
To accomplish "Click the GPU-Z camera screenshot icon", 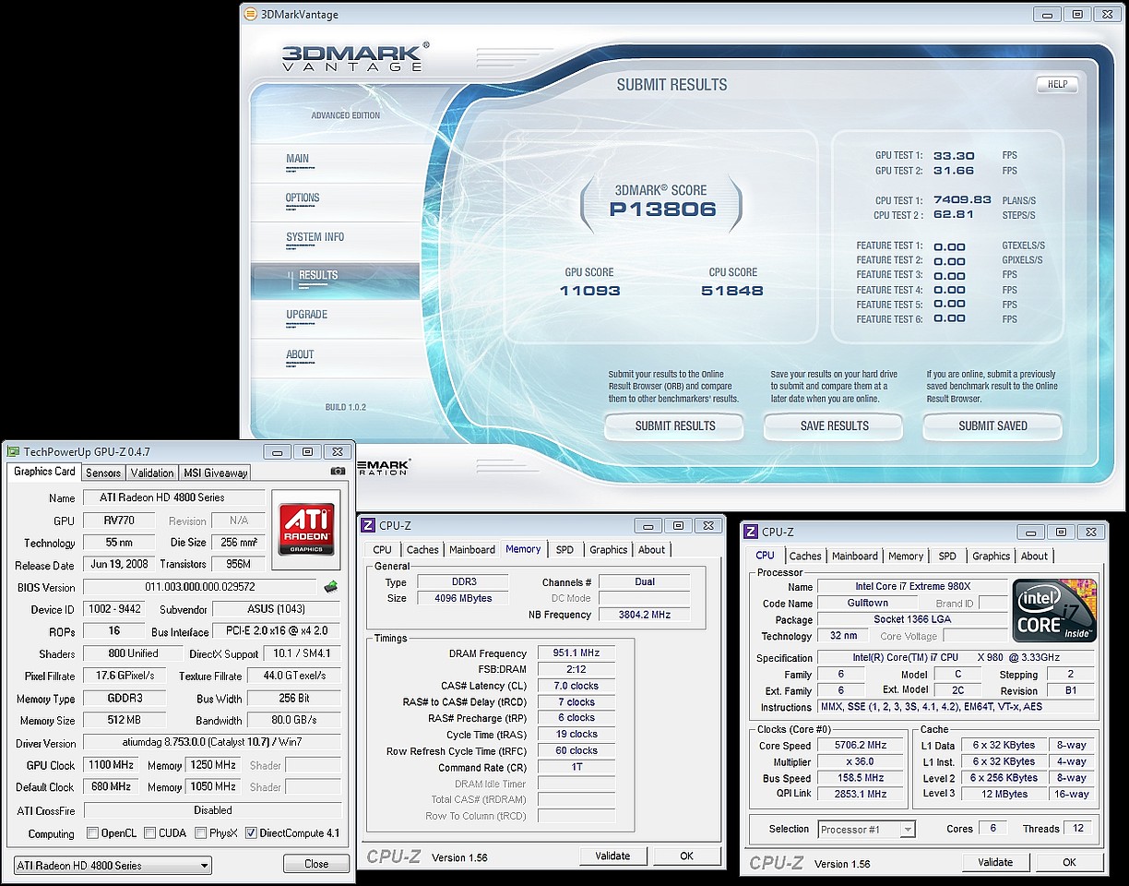I will coord(339,472).
